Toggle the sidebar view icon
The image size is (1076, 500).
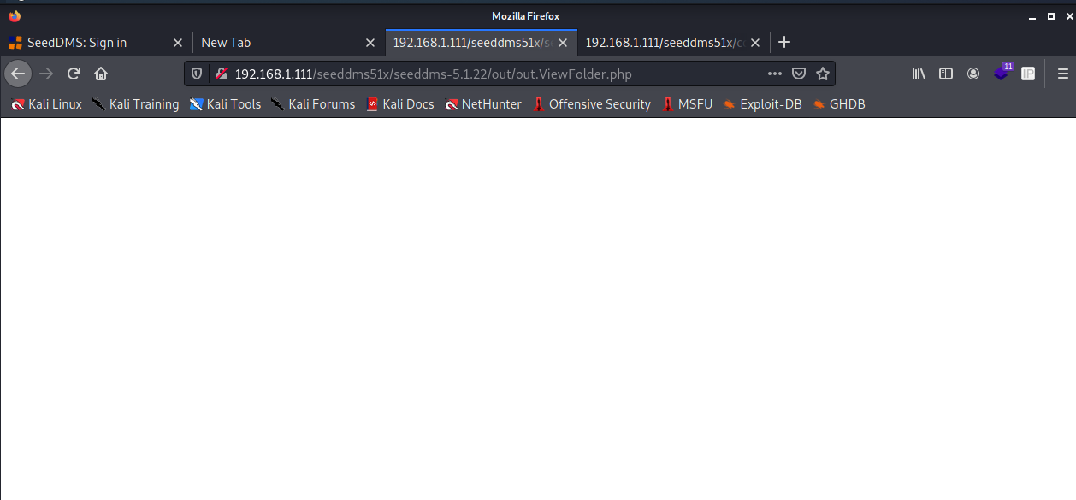tap(946, 74)
